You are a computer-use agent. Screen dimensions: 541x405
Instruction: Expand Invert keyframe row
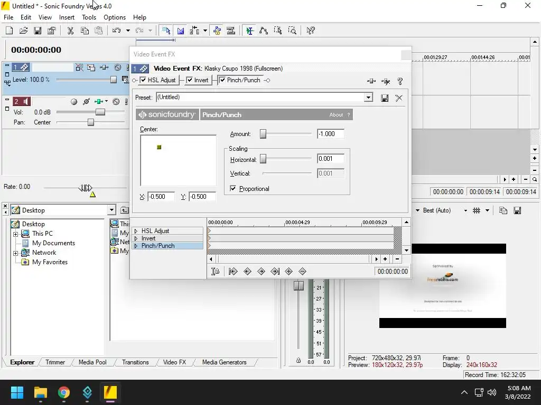tap(136, 238)
